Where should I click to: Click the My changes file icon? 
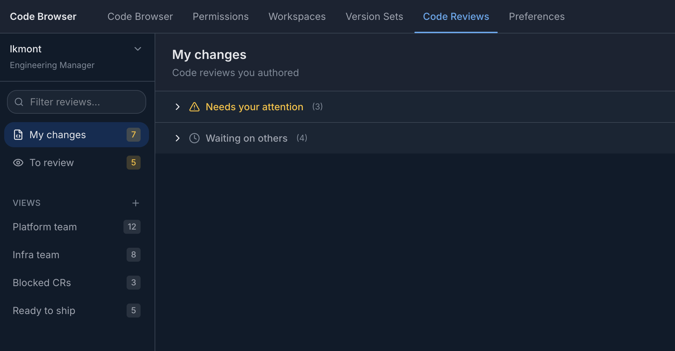(18, 135)
